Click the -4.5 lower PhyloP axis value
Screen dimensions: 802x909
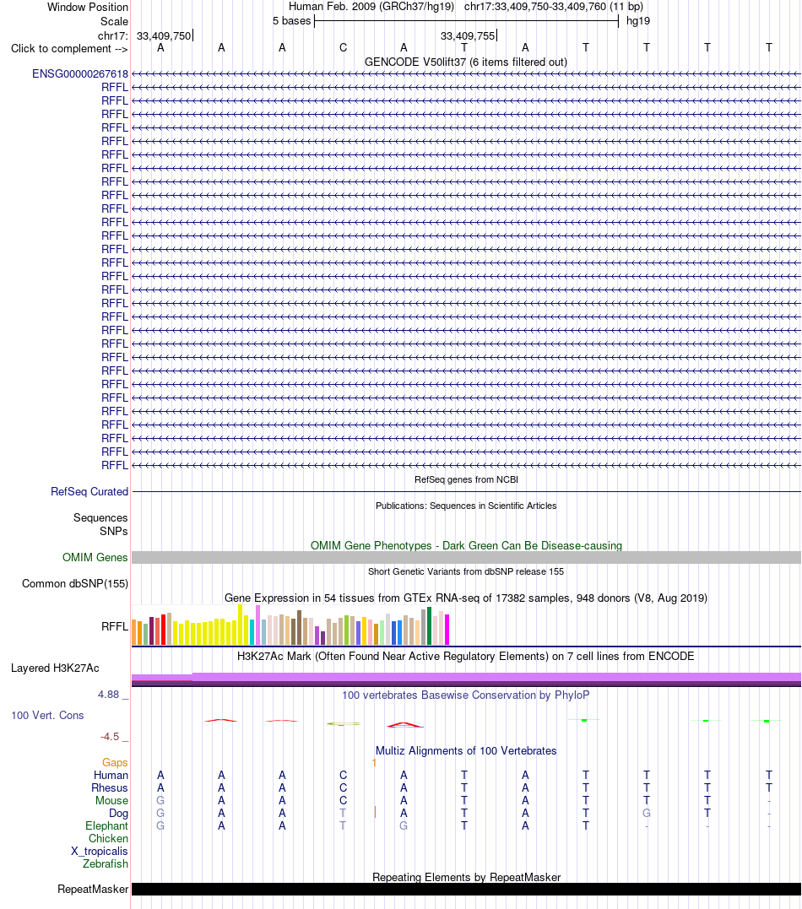click(x=110, y=737)
